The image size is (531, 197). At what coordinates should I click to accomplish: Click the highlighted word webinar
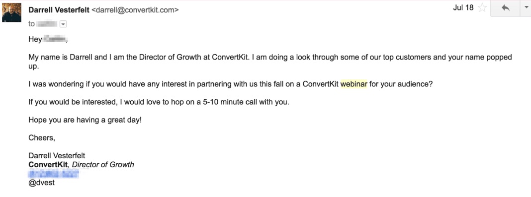[x=354, y=84]
